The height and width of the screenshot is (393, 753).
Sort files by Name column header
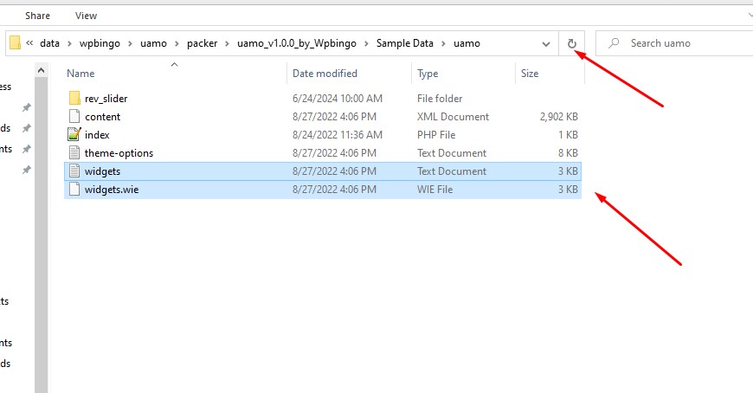pyautogui.click(x=80, y=74)
